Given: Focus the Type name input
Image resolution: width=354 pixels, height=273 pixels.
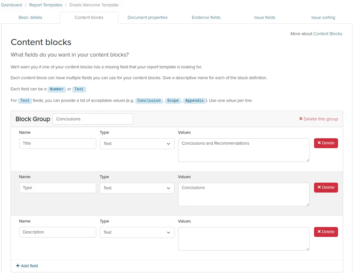Looking at the screenshot, I should (58, 188).
